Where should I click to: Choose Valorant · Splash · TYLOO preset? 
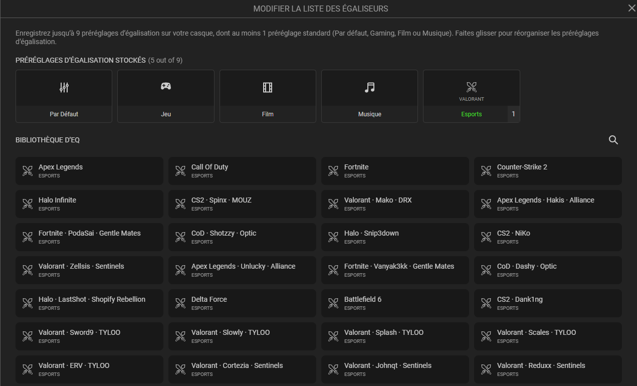395,336
